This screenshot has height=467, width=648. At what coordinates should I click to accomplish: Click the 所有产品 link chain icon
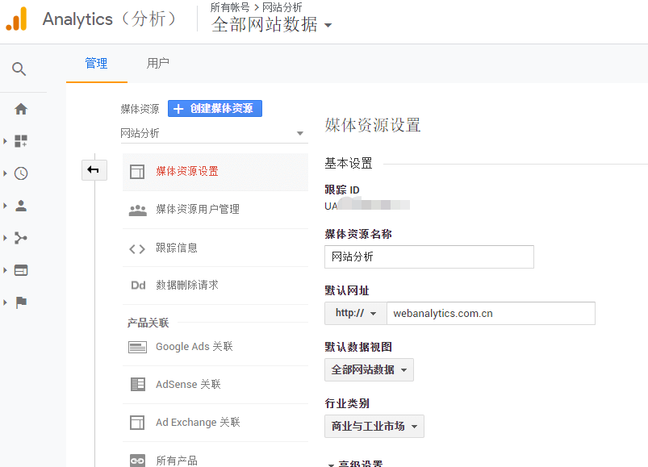coord(137,461)
